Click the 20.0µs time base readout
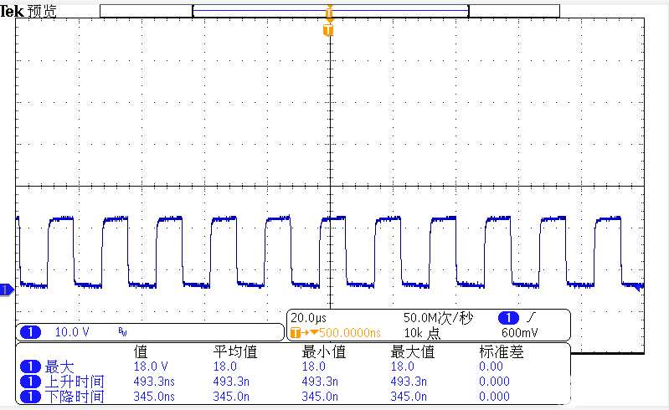Screen dimensions: 669x410 click(x=308, y=318)
